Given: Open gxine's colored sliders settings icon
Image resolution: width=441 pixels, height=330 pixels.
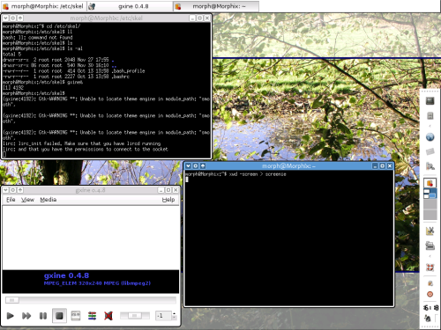Looking at the screenshot, I should [x=92, y=316].
